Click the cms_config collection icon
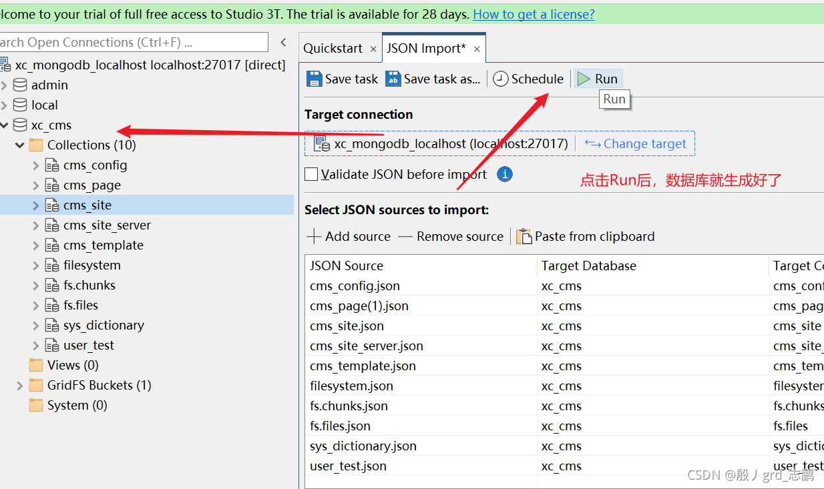Screen dimensions: 824x489 [52, 165]
